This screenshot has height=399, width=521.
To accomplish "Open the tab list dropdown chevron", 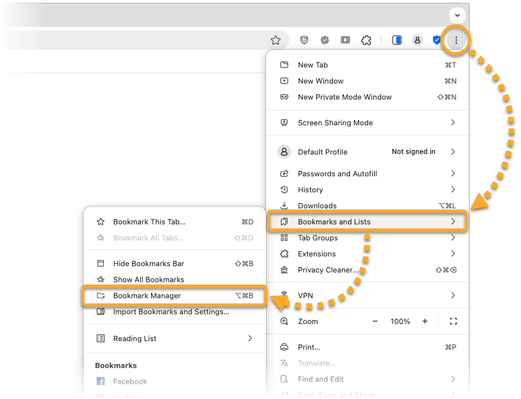I will (x=458, y=15).
